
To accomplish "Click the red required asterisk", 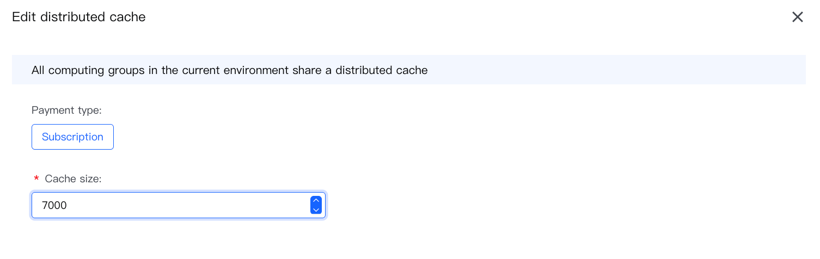I will point(36,179).
